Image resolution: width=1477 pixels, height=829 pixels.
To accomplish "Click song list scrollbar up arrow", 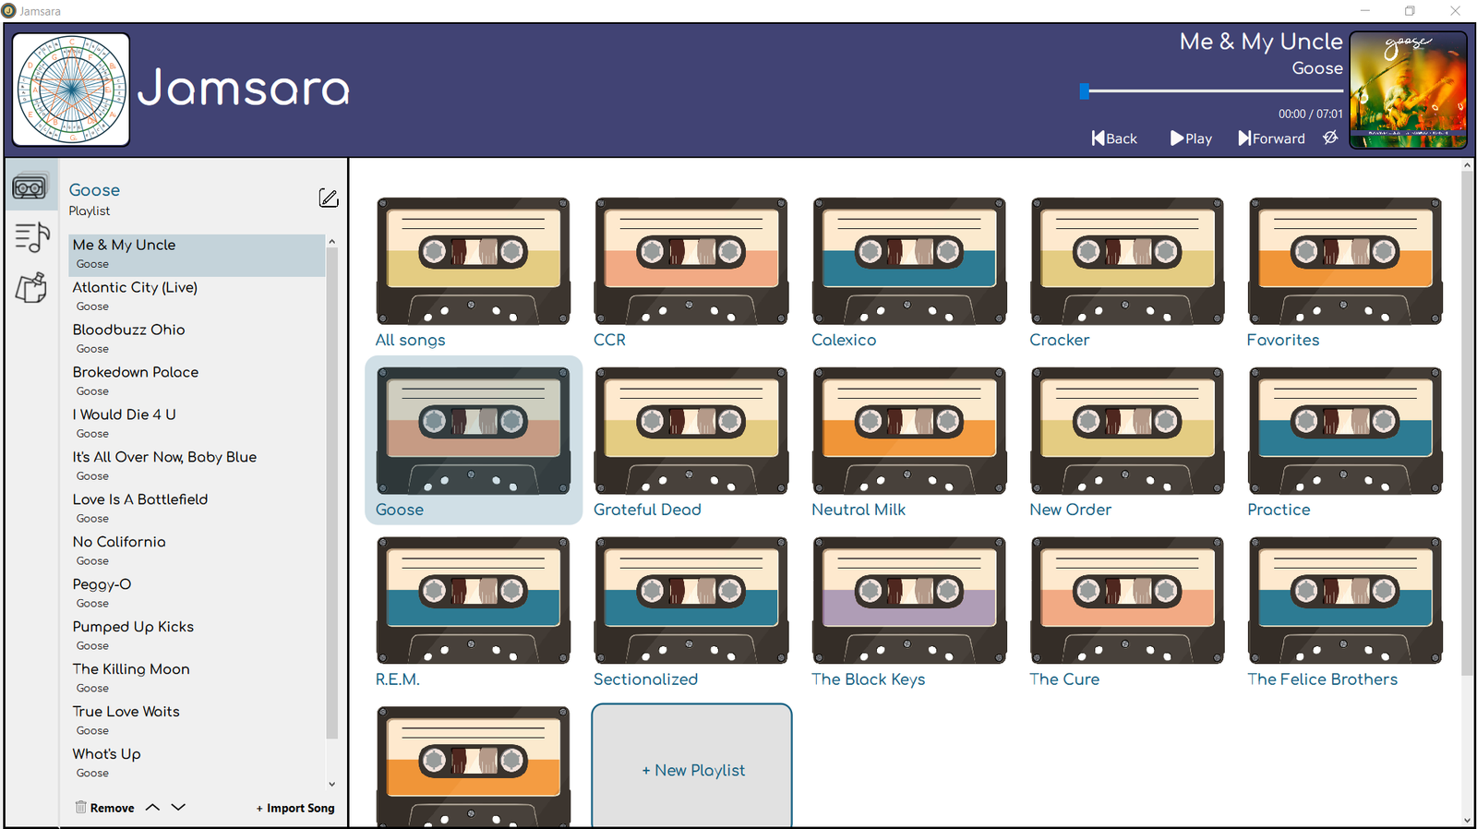I will (332, 242).
